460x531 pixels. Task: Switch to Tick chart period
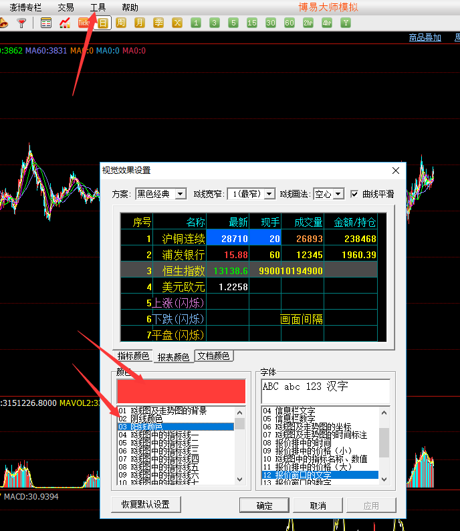tap(84, 23)
